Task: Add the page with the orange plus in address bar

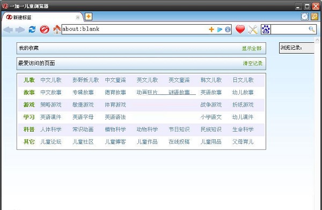Action: [211, 29]
